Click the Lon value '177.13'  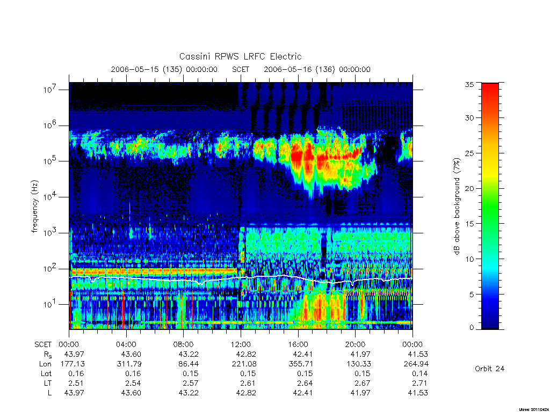73,364
